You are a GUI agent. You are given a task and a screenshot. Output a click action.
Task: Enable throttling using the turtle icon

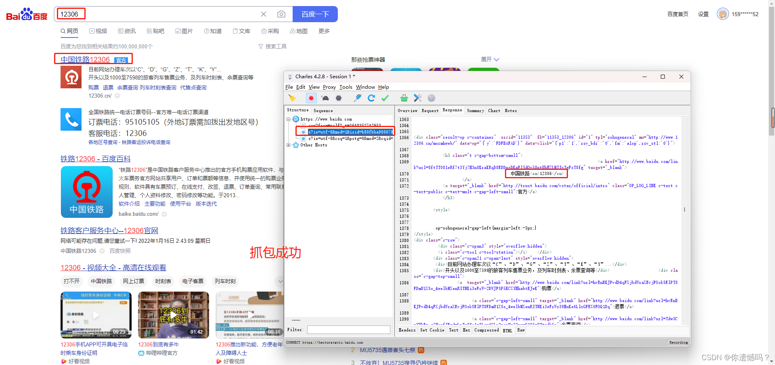(325, 98)
